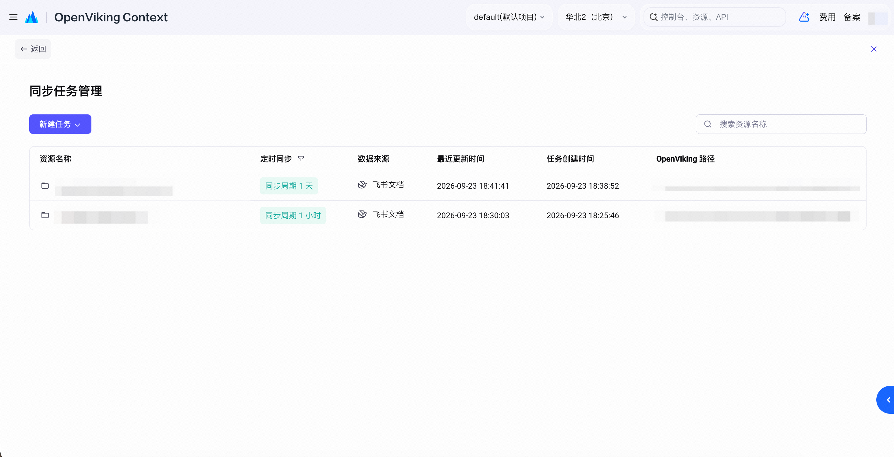Click the 最近更新时间 column header
Screen dimensions: 894x457
(x=460, y=159)
